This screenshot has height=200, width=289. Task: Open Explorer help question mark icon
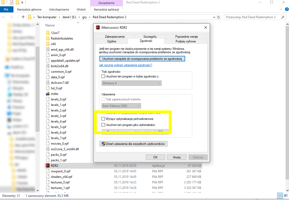pyautogui.click(x=287, y=9)
